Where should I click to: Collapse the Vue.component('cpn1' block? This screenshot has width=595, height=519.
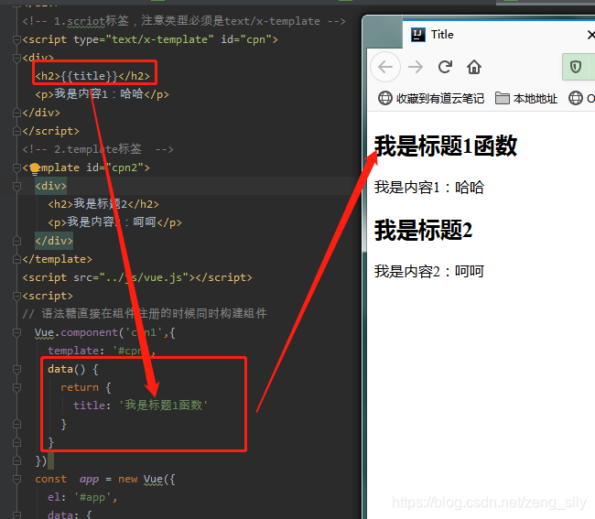coord(16,332)
